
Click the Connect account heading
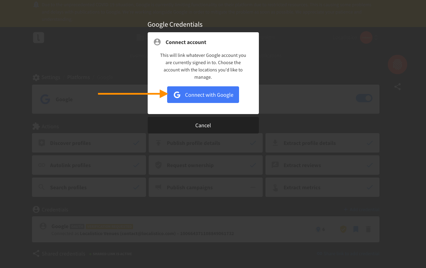click(x=186, y=42)
